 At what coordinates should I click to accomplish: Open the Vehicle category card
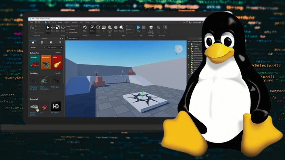[35, 62]
